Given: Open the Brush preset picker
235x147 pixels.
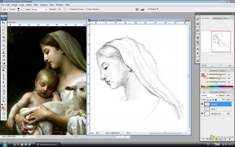Looking at the screenshot, I should tap(21, 9).
